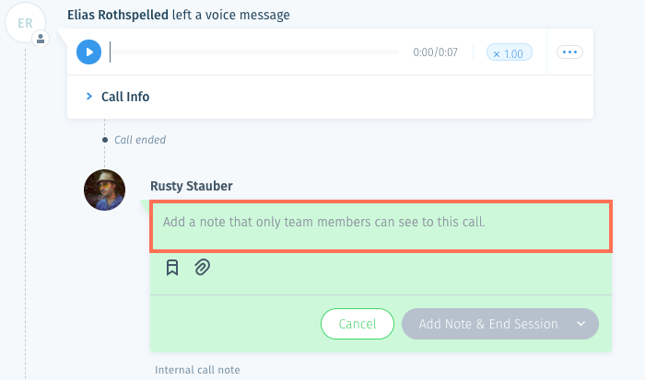Viewport: 645px width, 380px height.
Task: Select the Elias Rothspelled name link
Action: (118, 15)
